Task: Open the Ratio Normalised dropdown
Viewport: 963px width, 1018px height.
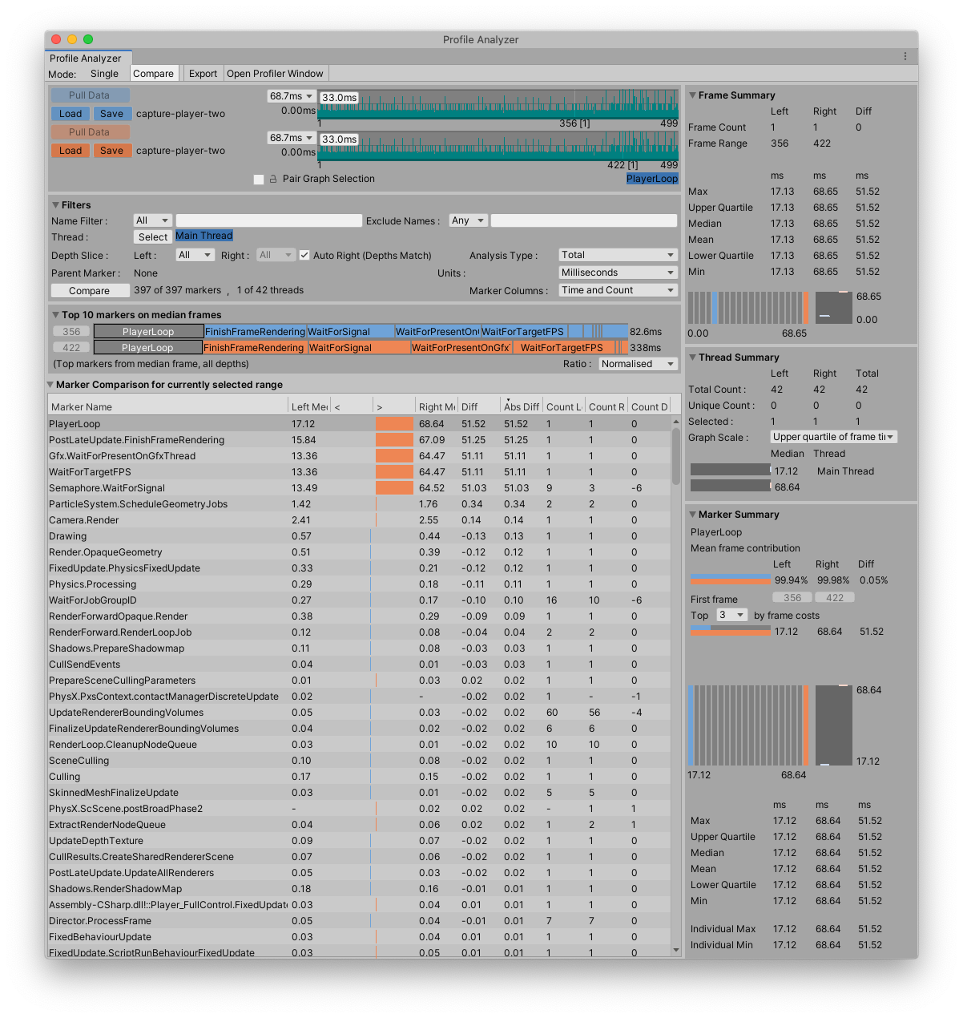Action: tap(638, 364)
